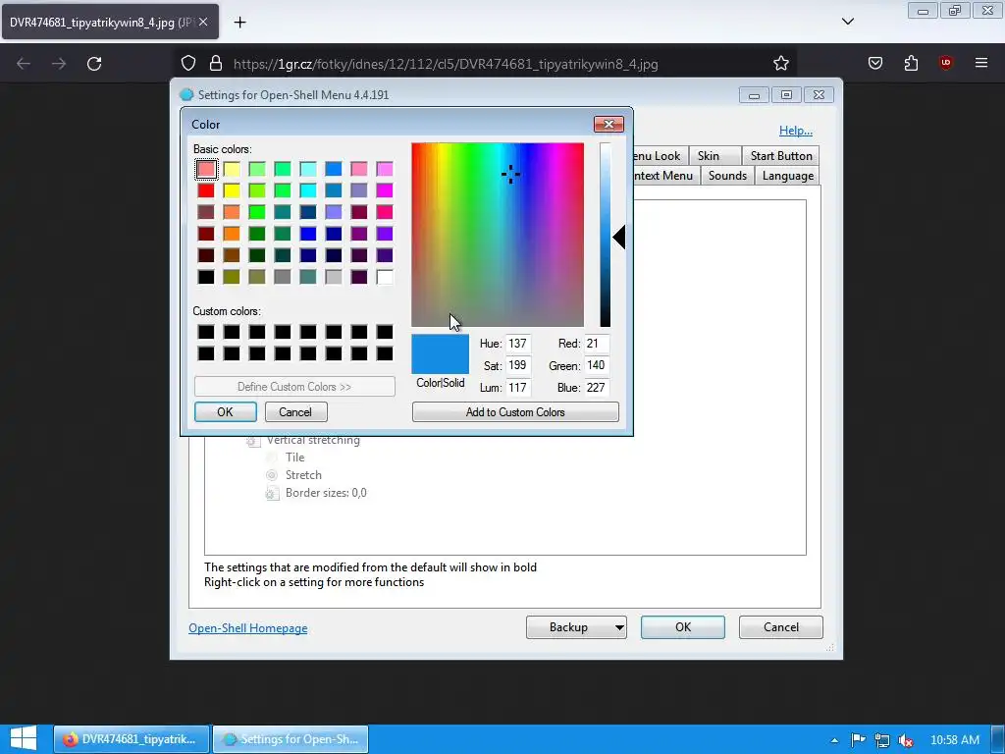Click the uBlock Origin toolbar icon
This screenshot has height=754, width=1005.
tap(946, 63)
